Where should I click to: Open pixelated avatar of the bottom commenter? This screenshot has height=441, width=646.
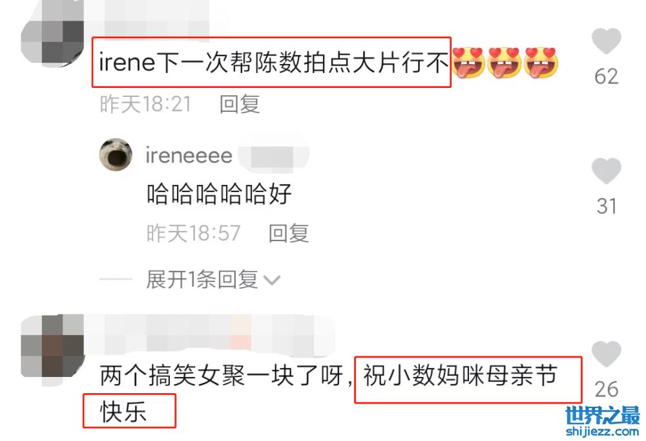52,350
